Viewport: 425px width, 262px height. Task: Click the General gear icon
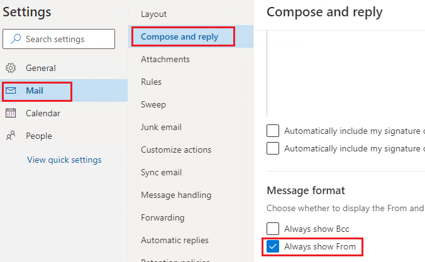coord(11,68)
